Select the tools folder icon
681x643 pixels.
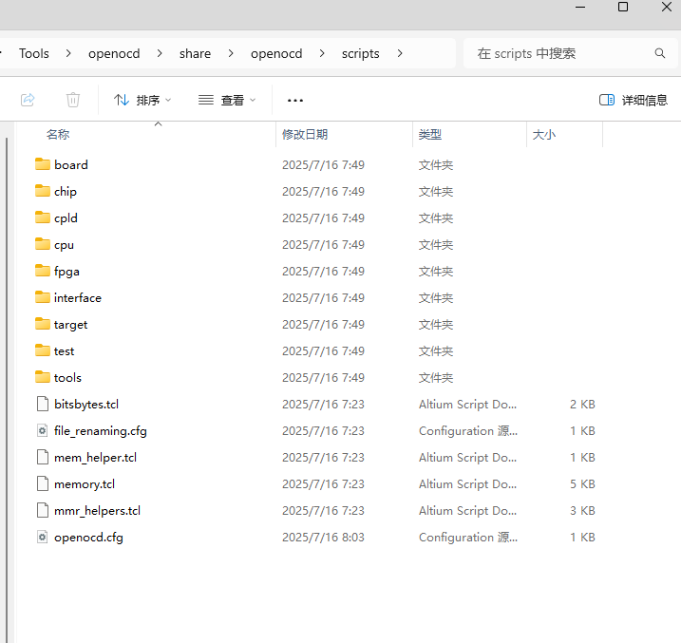coord(43,377)
